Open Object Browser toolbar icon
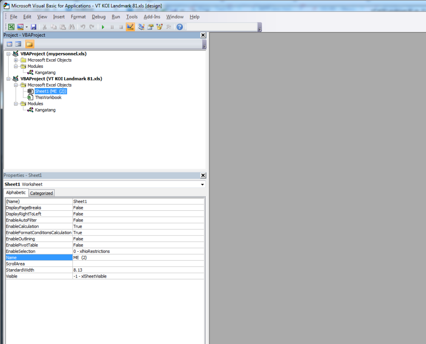The width and height of the screenshot is (426, 344). pyautogui.click(x=159, y=27)
